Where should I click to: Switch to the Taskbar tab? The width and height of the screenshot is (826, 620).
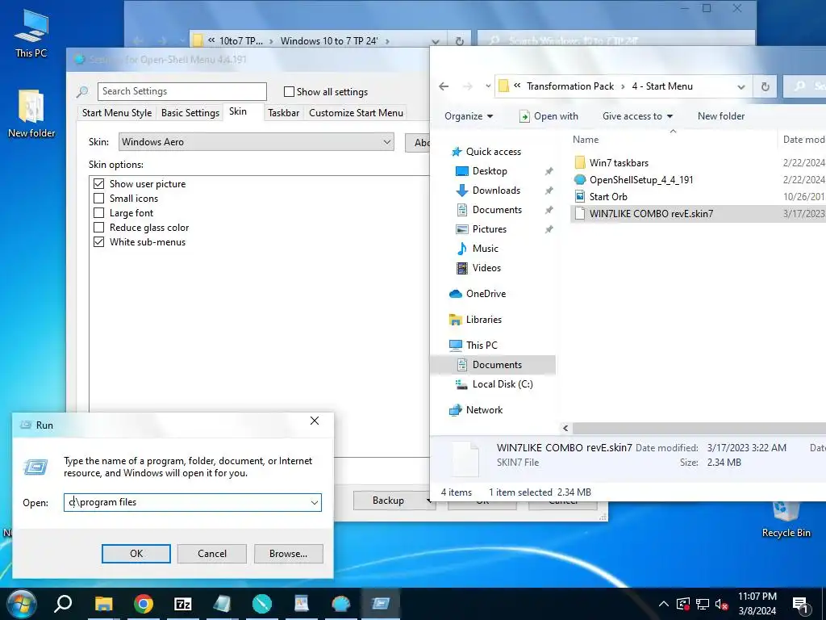pyautogui.click(x=283, y=113)
